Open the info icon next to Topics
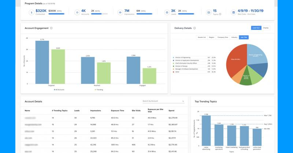 [220, 14]
